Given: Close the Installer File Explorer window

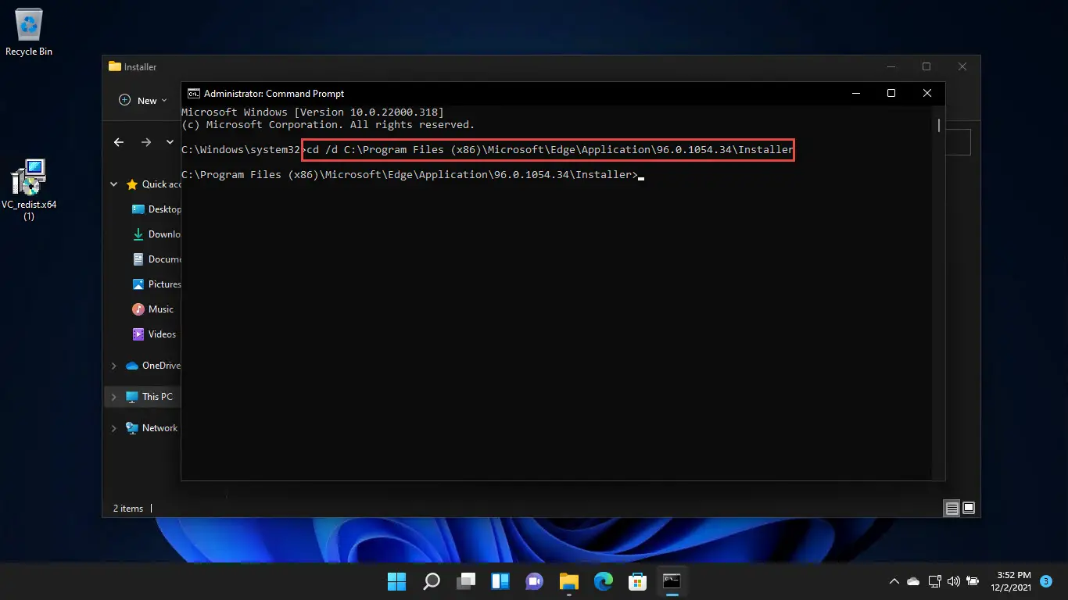Looking at the screenshot, I should click(x=962, y=67).
